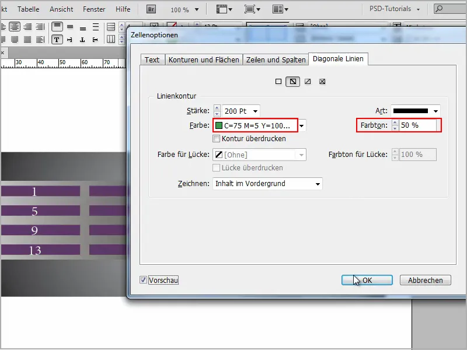The width and height of the screenshot is (467, 350).
Task: Click number of rows icon
Action: click(111, 27)
